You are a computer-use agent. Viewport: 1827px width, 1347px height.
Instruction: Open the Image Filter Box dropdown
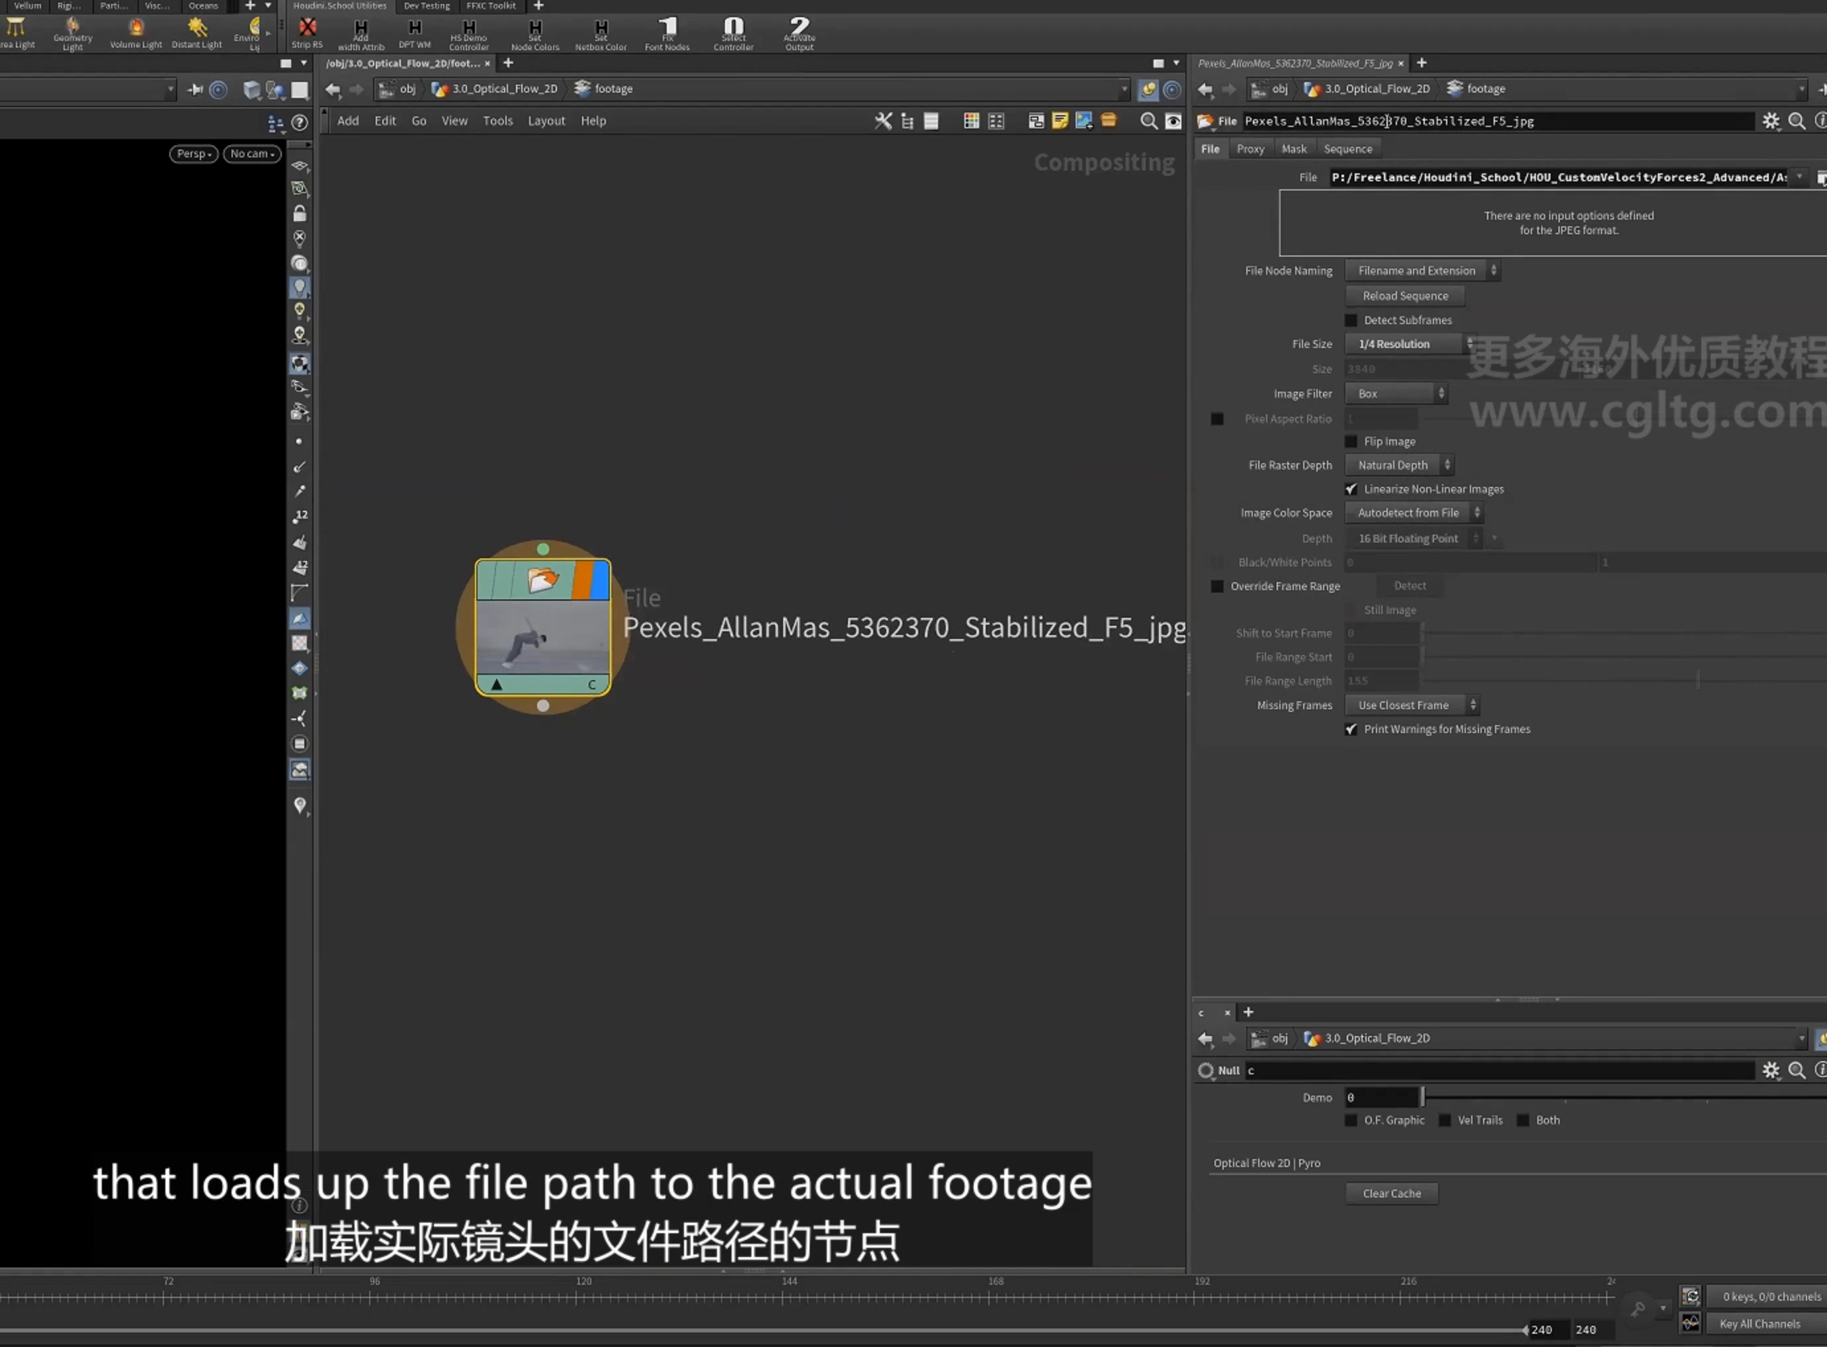coord(1396,394)
